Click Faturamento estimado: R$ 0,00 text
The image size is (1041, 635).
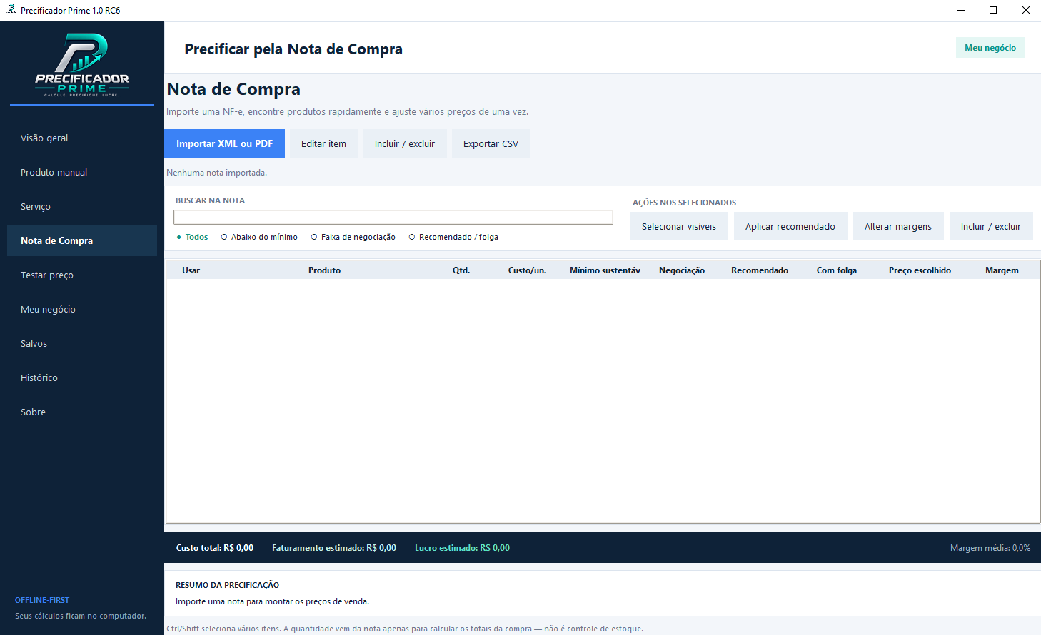point(334,548)
